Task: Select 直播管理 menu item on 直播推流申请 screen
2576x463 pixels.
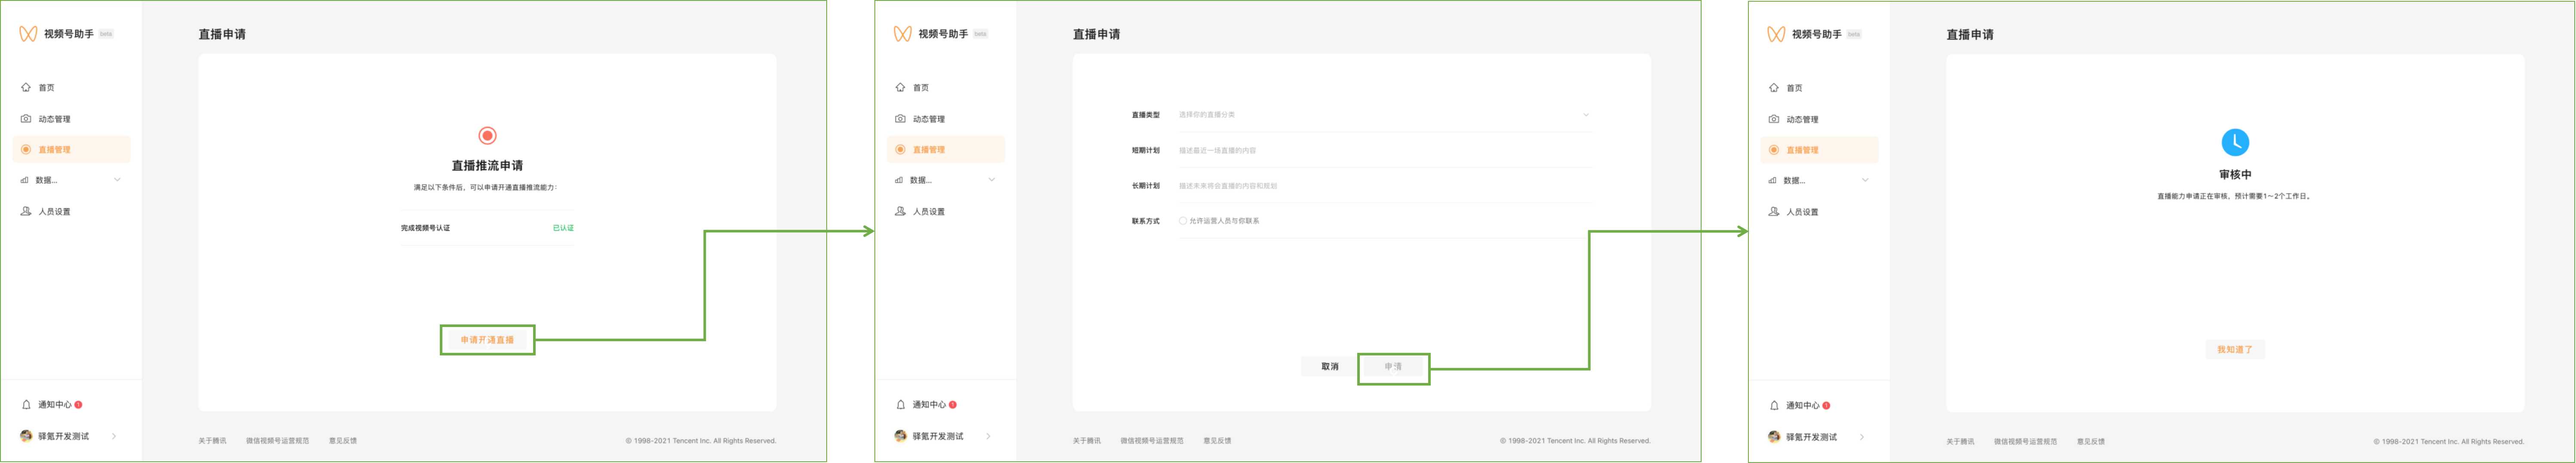Action: [x=72, y=150]
